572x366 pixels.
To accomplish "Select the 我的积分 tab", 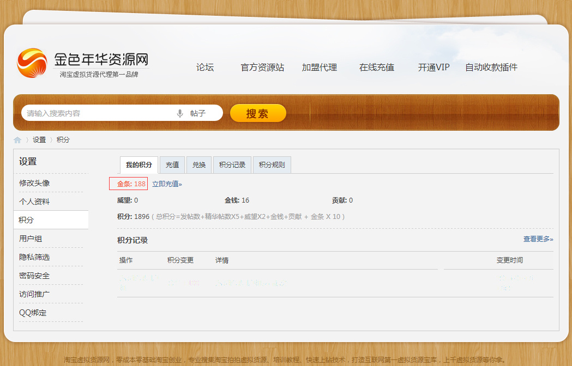I will tap(139, 165).
